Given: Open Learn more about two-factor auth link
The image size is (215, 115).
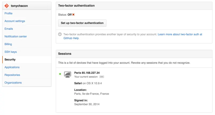Looking at the screenshot, I should [133, 36].
